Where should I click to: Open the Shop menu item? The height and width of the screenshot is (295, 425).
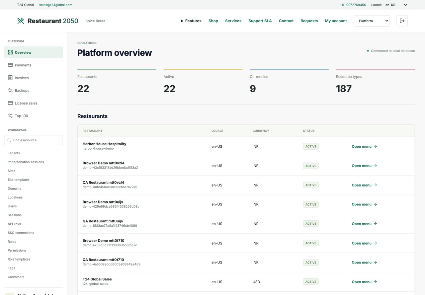click(x=213, y=21)
